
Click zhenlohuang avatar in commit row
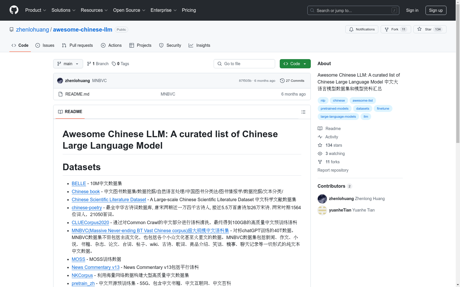(x=60, y=81)
